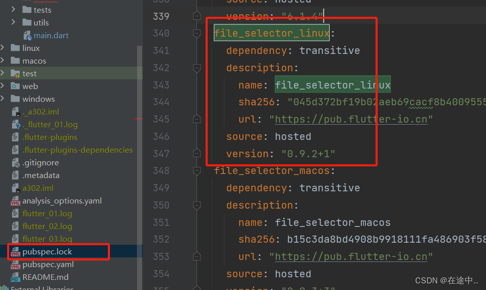Click the fold marker at line 339
Viewport: 486px width, 290px height.
click(197, 16)
